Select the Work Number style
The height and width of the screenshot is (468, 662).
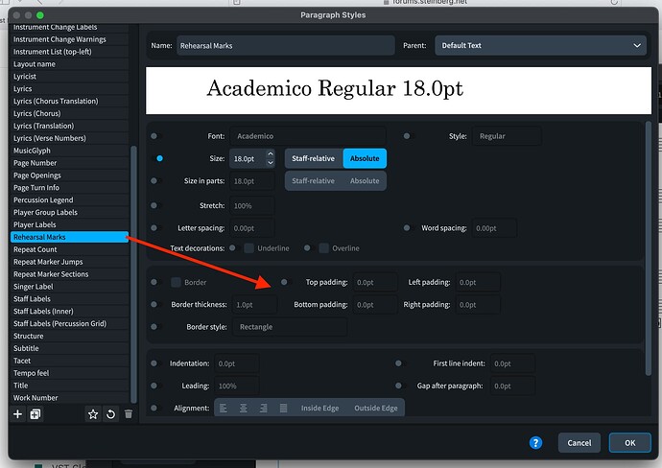pyautogui.click(x=69, y=398)
